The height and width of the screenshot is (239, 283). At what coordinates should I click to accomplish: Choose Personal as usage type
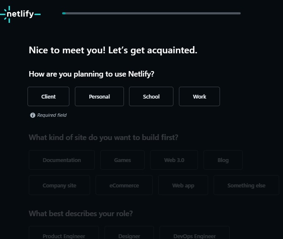pos(99,96)
